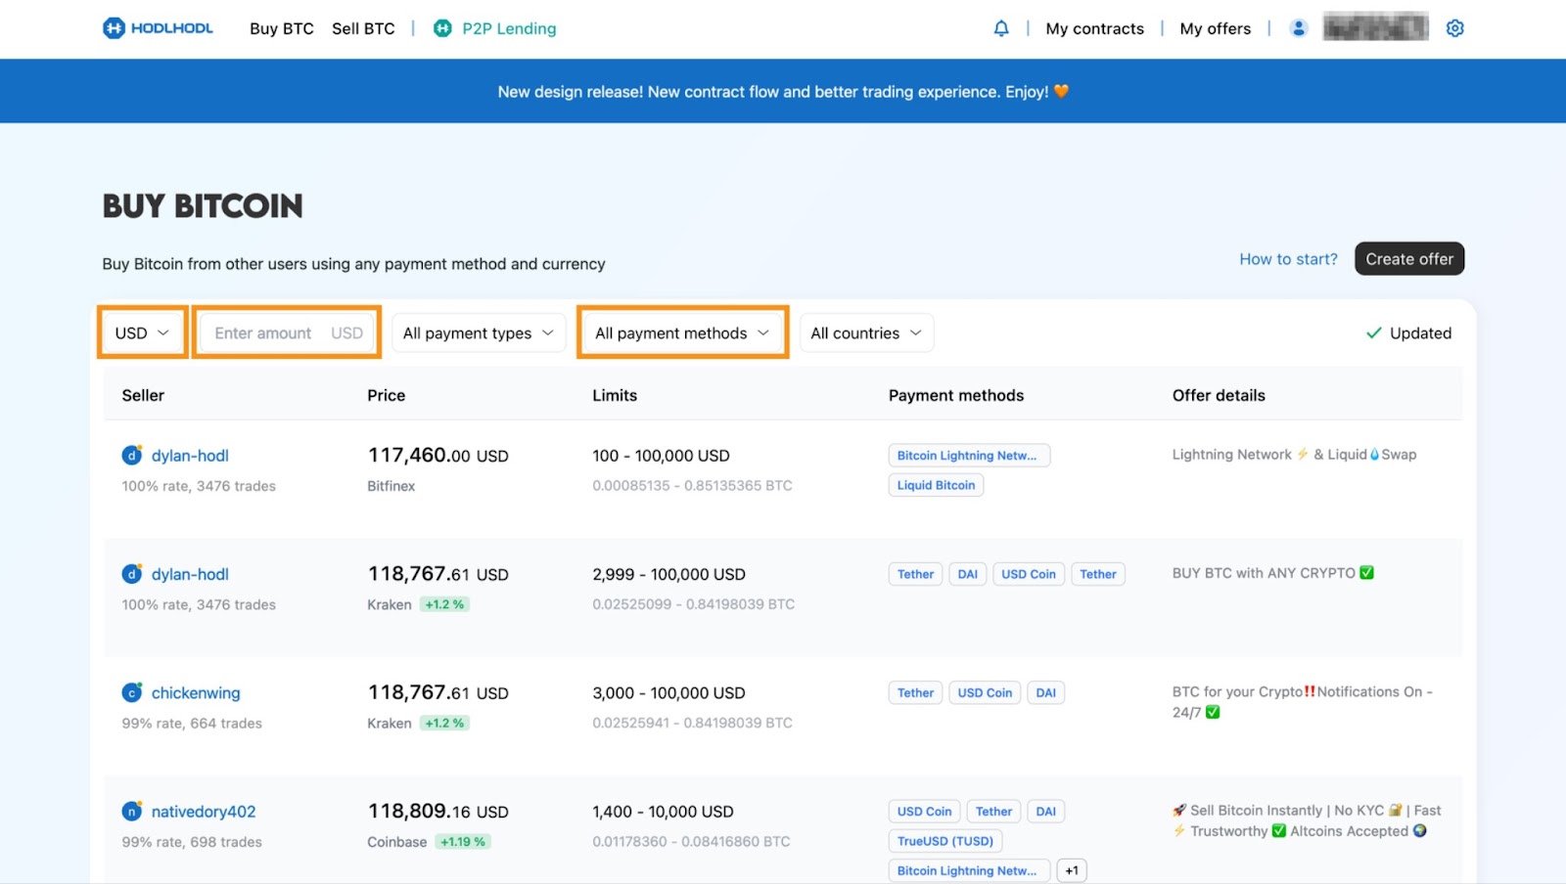Click the +1.19 % Coinbase badge

(x=462, y=842)
